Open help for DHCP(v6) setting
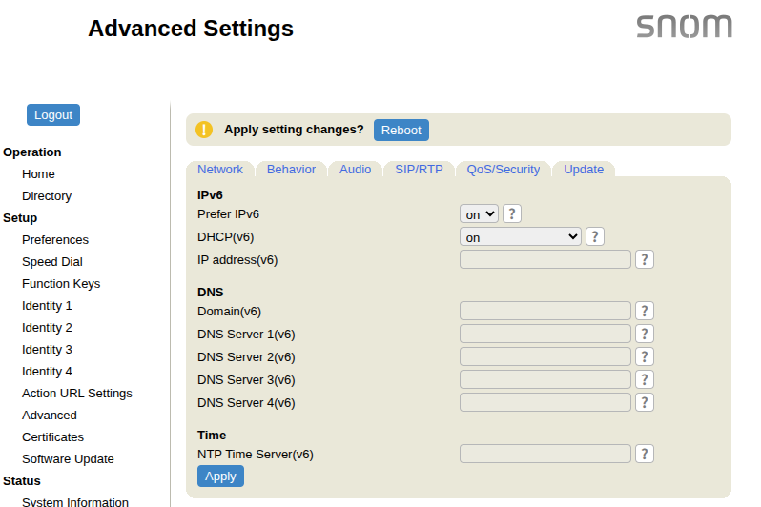This screenshot has width=761, height=507. coord(595,237)
